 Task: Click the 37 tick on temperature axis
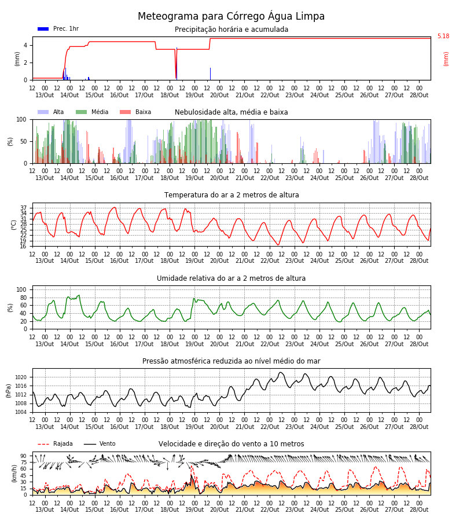(x=23, y=208)
